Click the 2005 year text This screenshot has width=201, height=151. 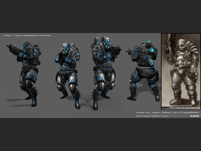(x=195, y=116)
